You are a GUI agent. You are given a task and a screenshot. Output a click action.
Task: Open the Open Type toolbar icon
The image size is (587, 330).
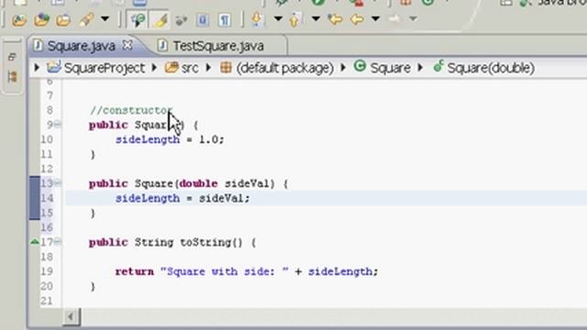[x=18, y=19]
